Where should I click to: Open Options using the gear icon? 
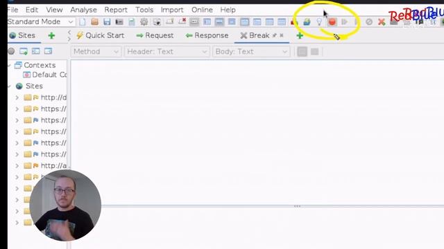pyautogui.click(x=144, y=21)
